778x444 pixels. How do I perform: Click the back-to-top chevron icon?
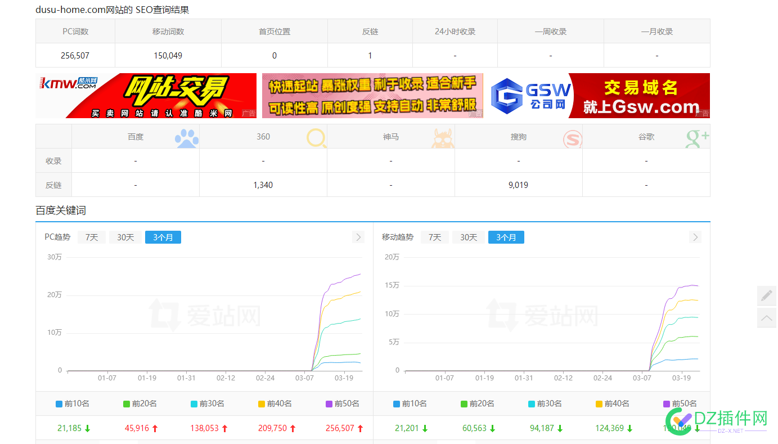766,318
